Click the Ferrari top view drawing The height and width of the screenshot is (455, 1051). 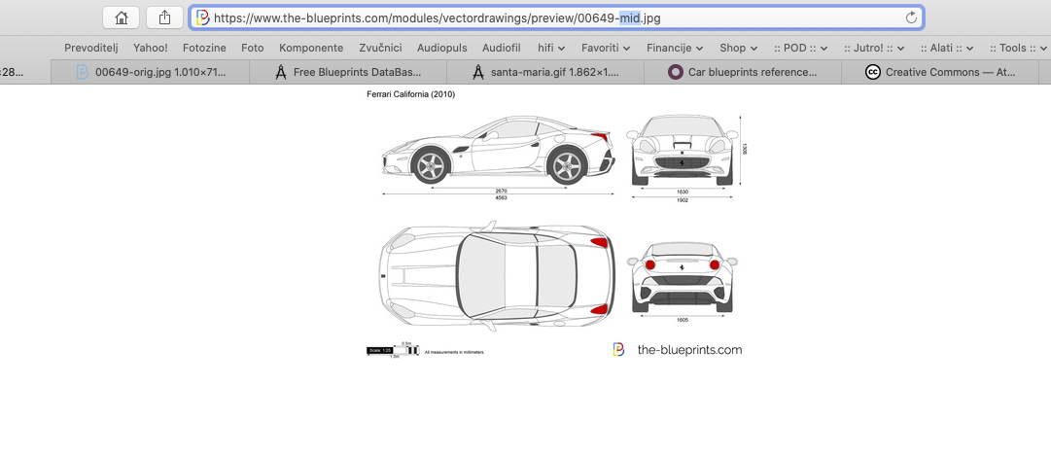pyautogui.click(x=498, y=276)
